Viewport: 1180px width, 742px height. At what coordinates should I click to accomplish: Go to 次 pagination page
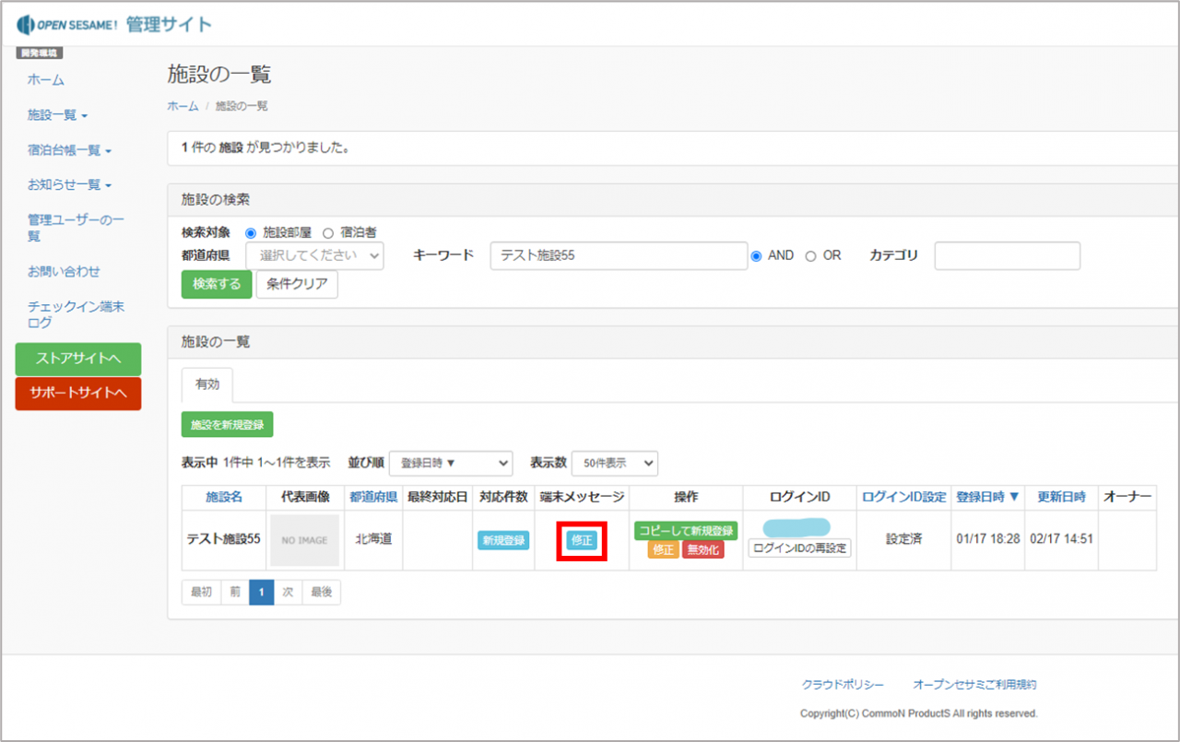288,593
